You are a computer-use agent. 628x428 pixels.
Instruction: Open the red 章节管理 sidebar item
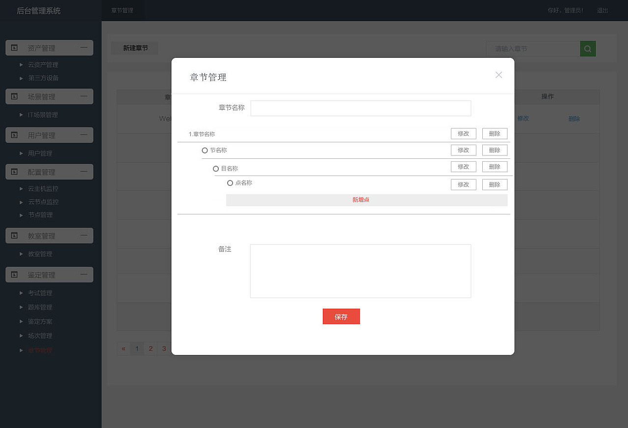pos(40,351)
